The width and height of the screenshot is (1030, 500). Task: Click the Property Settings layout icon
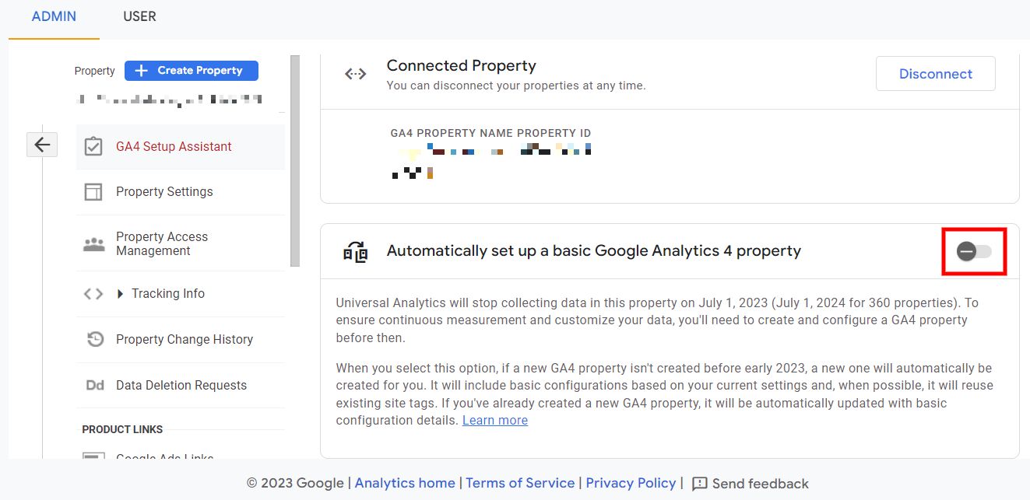(x=93, y=192)
